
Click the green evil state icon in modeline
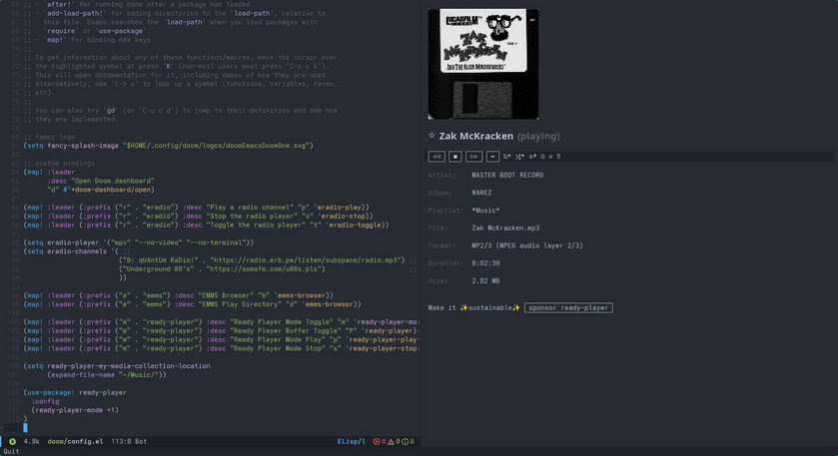coord(12,442)
